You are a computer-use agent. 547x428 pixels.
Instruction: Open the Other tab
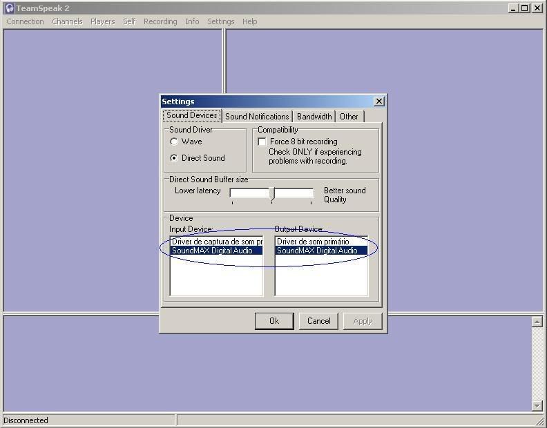click(x=349, y=117)
